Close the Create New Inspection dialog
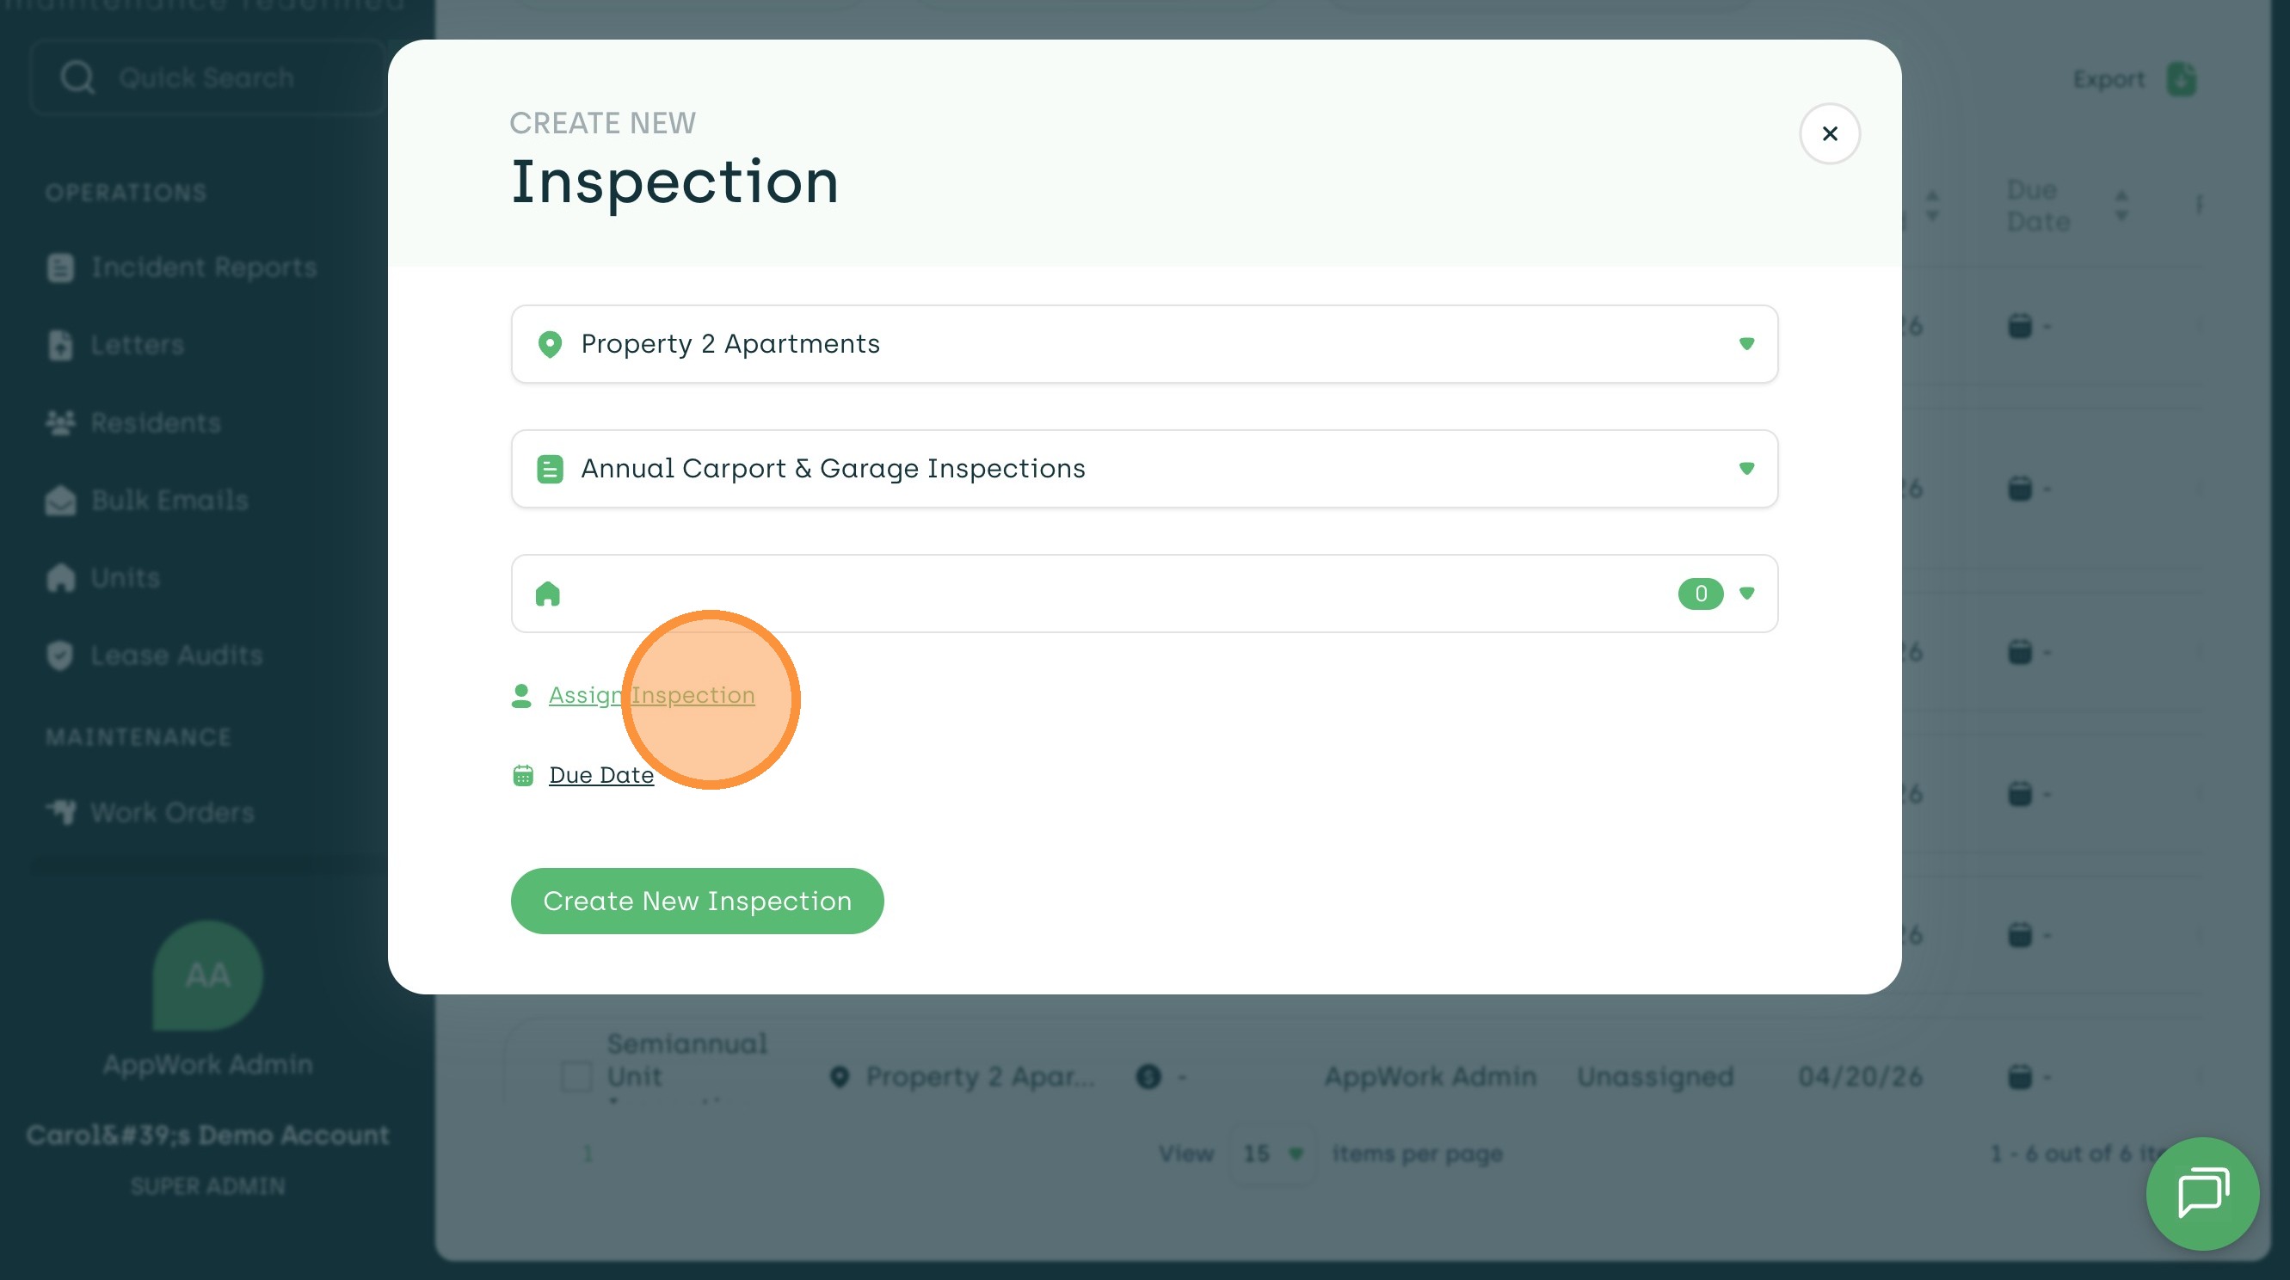This screenshot has width=2290, height=1280. pyautogui.click(x=1829, y=133)
